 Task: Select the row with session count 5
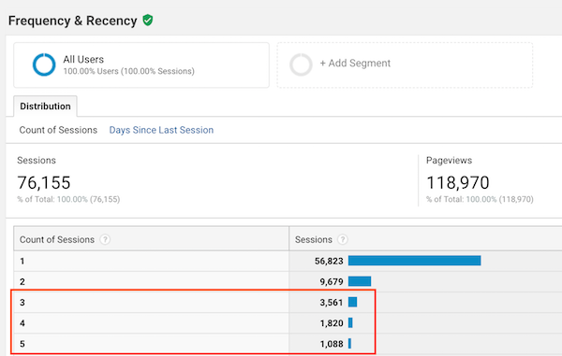pyautogui.click(x=288, y=344)
